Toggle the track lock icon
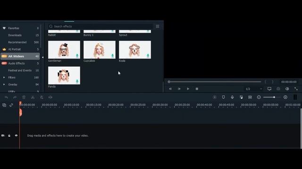The width and height of the screenshot is (302, 169). pyautogui.click(x=9, y=136)
